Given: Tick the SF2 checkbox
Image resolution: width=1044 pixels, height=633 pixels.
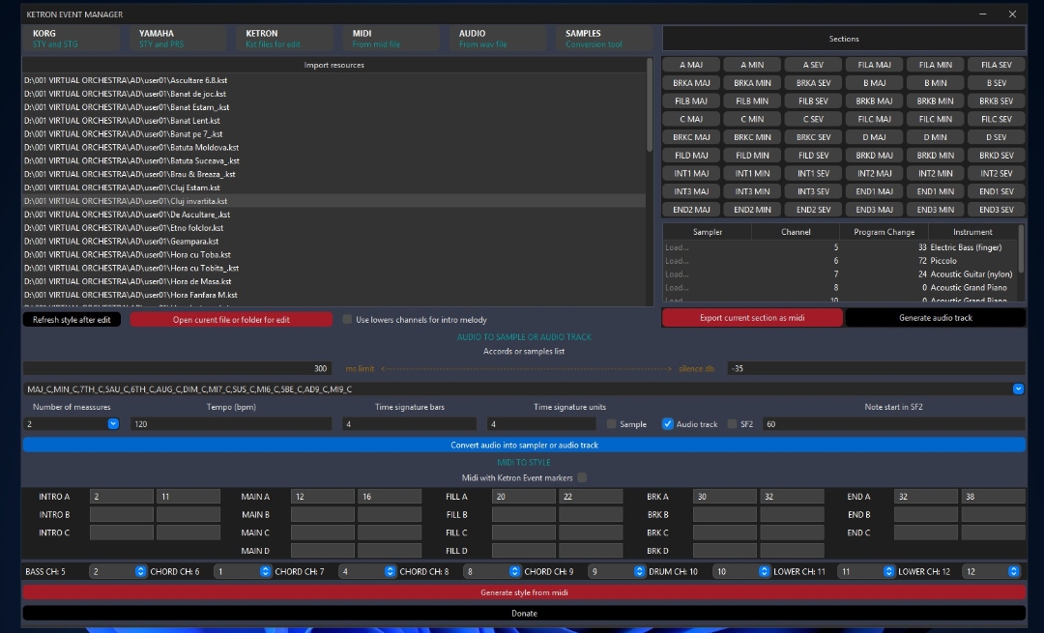Looking at the screenshot, I should point(733,424).
